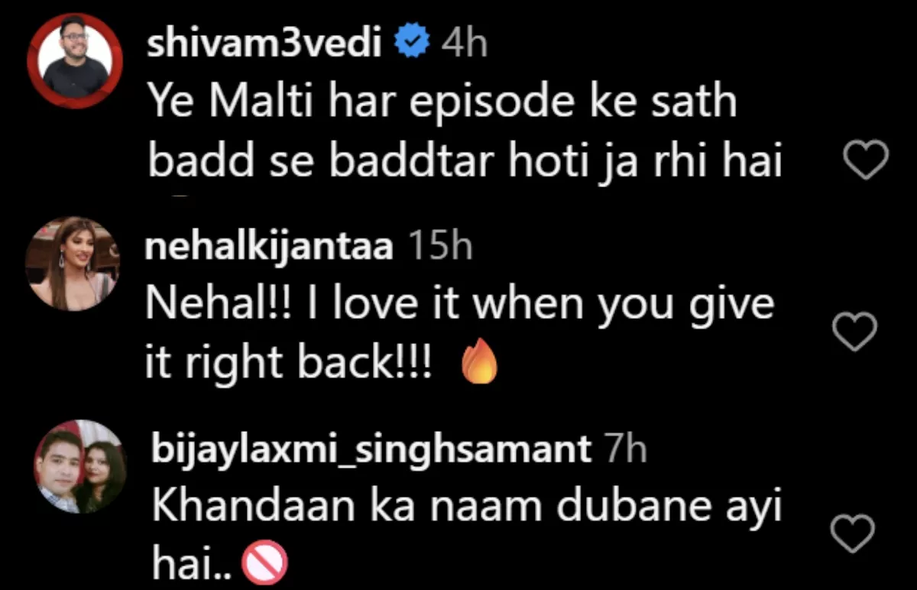The width and height of the screenshot is (917, 590).
Task: Click the 4h timestamp on first comment
Action: (464, 44)
